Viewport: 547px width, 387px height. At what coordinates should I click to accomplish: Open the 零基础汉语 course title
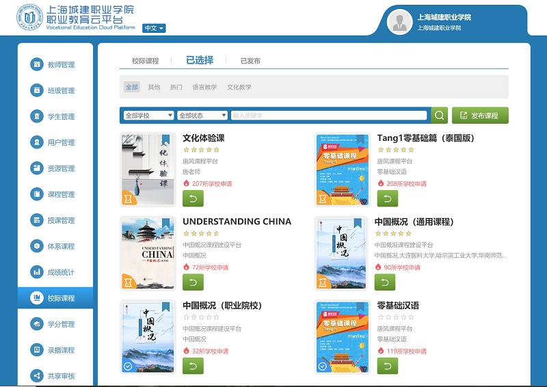tap(398, 306)
